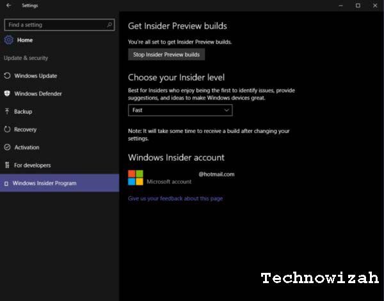Click the Home gear icon

[8, 40]
